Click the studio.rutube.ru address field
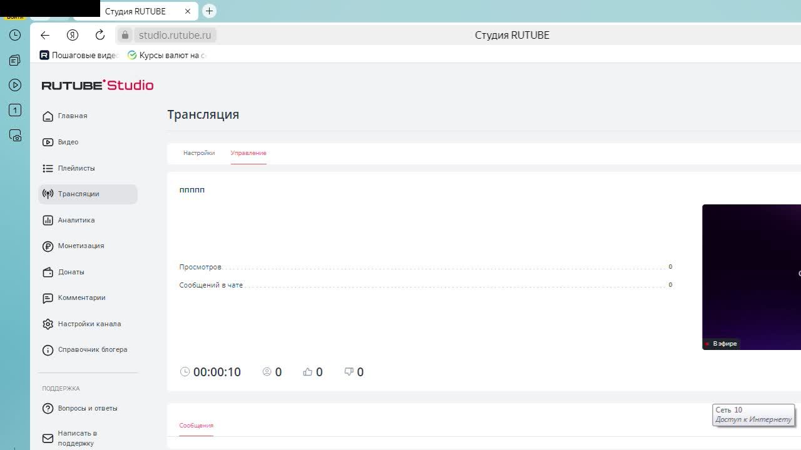This screenshot has height=450, width=801. coord(175,35)
